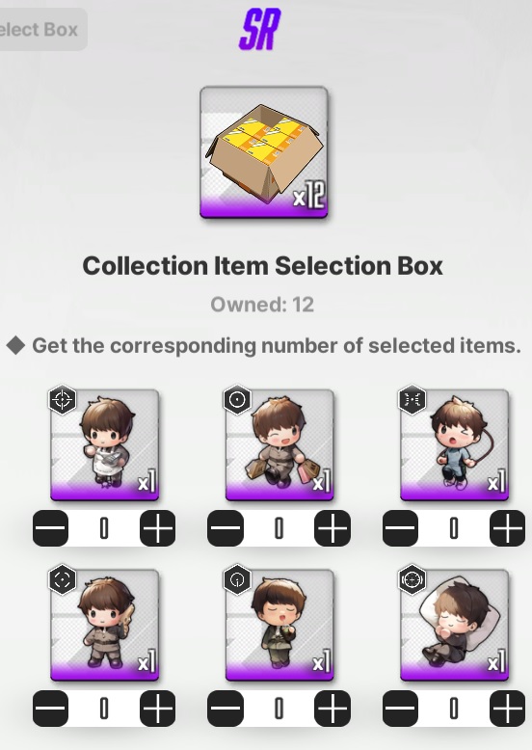The height and width of the screenshot is (750, 532).
Task: Reduce count of sleeping pillow chibi item
Action: click(x=400, y=709)
